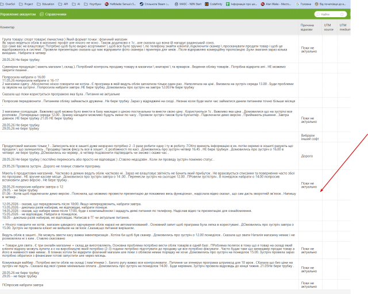Screen dimensions: 368x294
Task: Open the Ведуть облік в зашиті comment
Action: pyautogui.click(x=149, y=237)
